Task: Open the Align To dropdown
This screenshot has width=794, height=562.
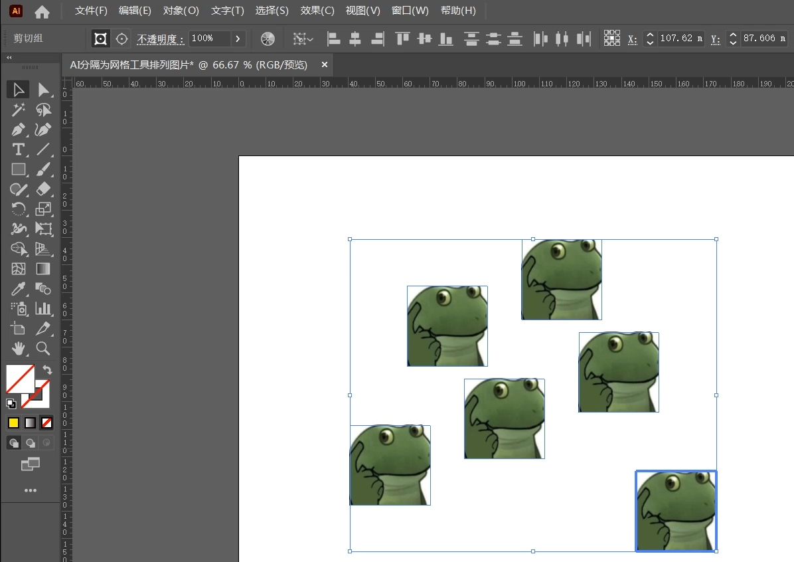Action: pos(303,39)
